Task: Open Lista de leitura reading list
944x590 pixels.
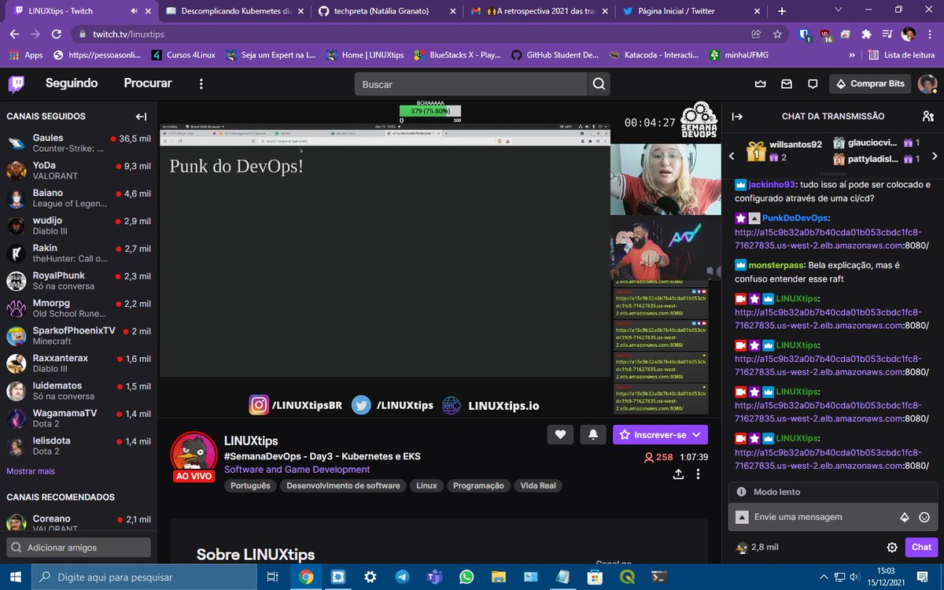Action: [x=902, y=55]
